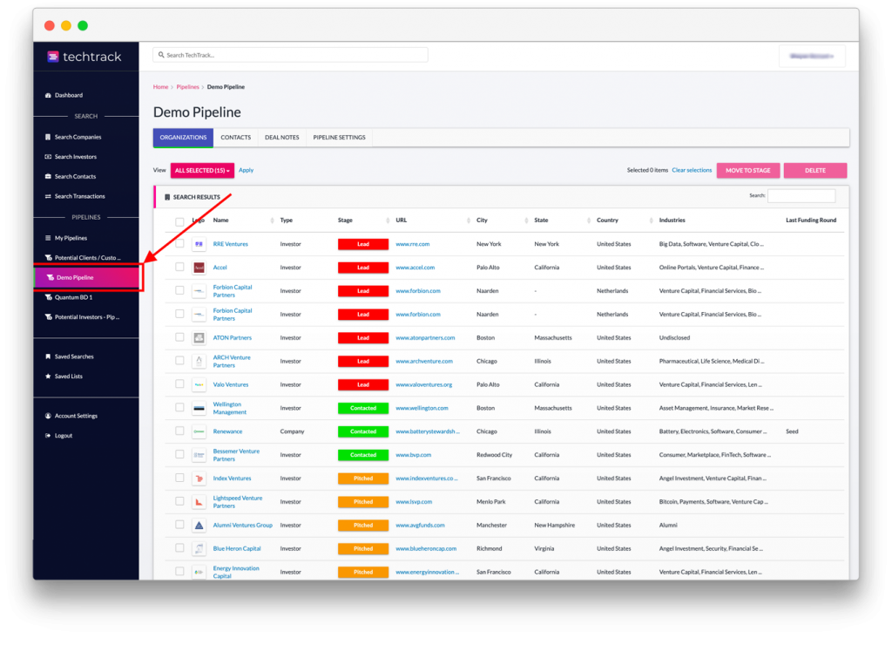Image resolution: width=892 pixels, height=645 pixels.
Task: Click ATON Partners logo thumbnail
Action: click(x=199, y=337)
